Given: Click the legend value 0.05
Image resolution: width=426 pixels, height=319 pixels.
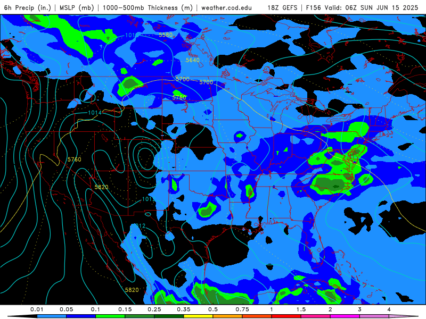Looking at the screenshot, I should click(x=66, y=309).
